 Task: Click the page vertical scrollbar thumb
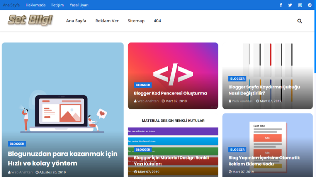[x=315, y=37]
